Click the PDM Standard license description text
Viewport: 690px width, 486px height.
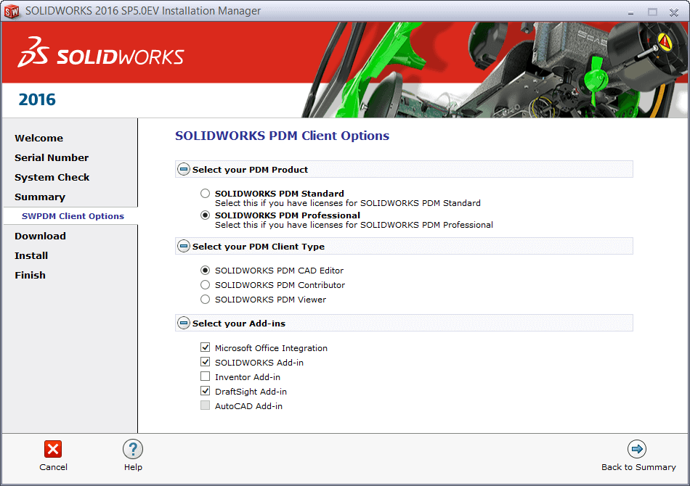348,203
